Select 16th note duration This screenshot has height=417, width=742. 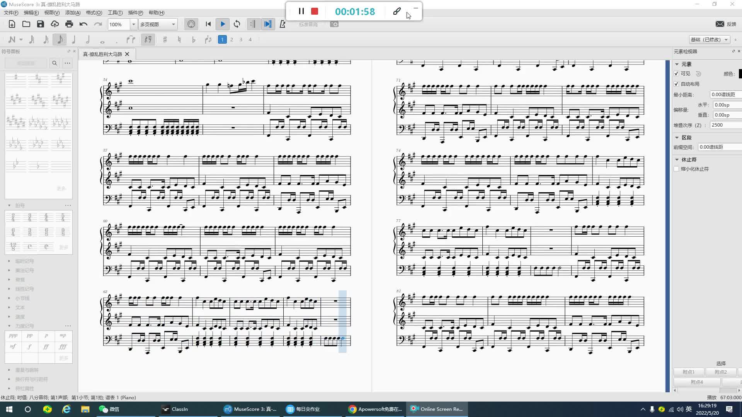46,39
